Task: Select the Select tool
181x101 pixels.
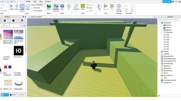Action: [11, 7]
